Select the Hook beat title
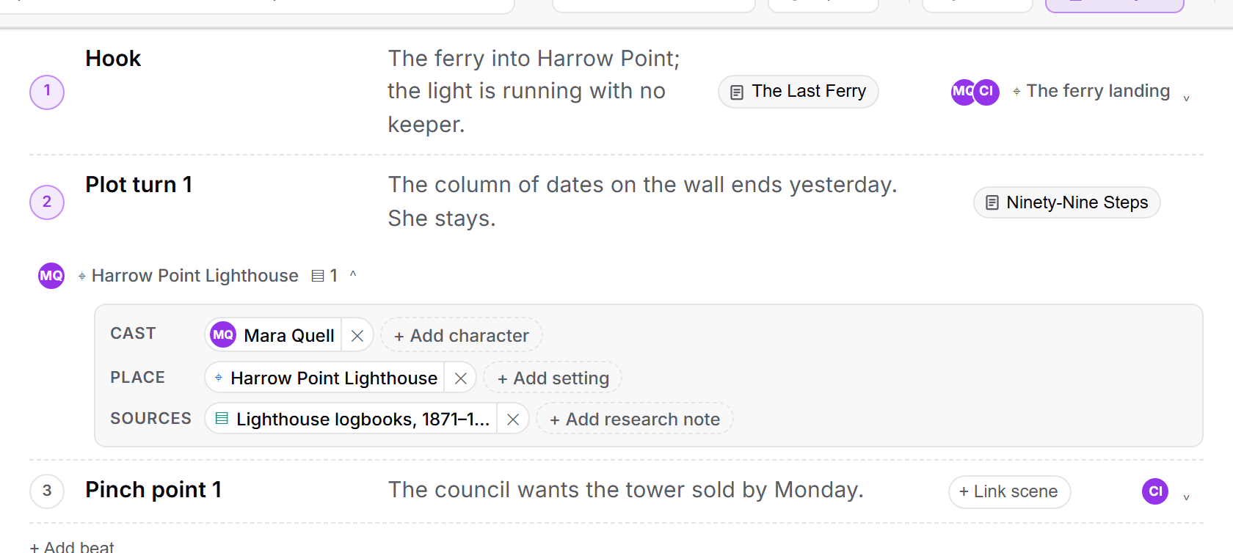The image size is (1233, 553). click(113, 59)
